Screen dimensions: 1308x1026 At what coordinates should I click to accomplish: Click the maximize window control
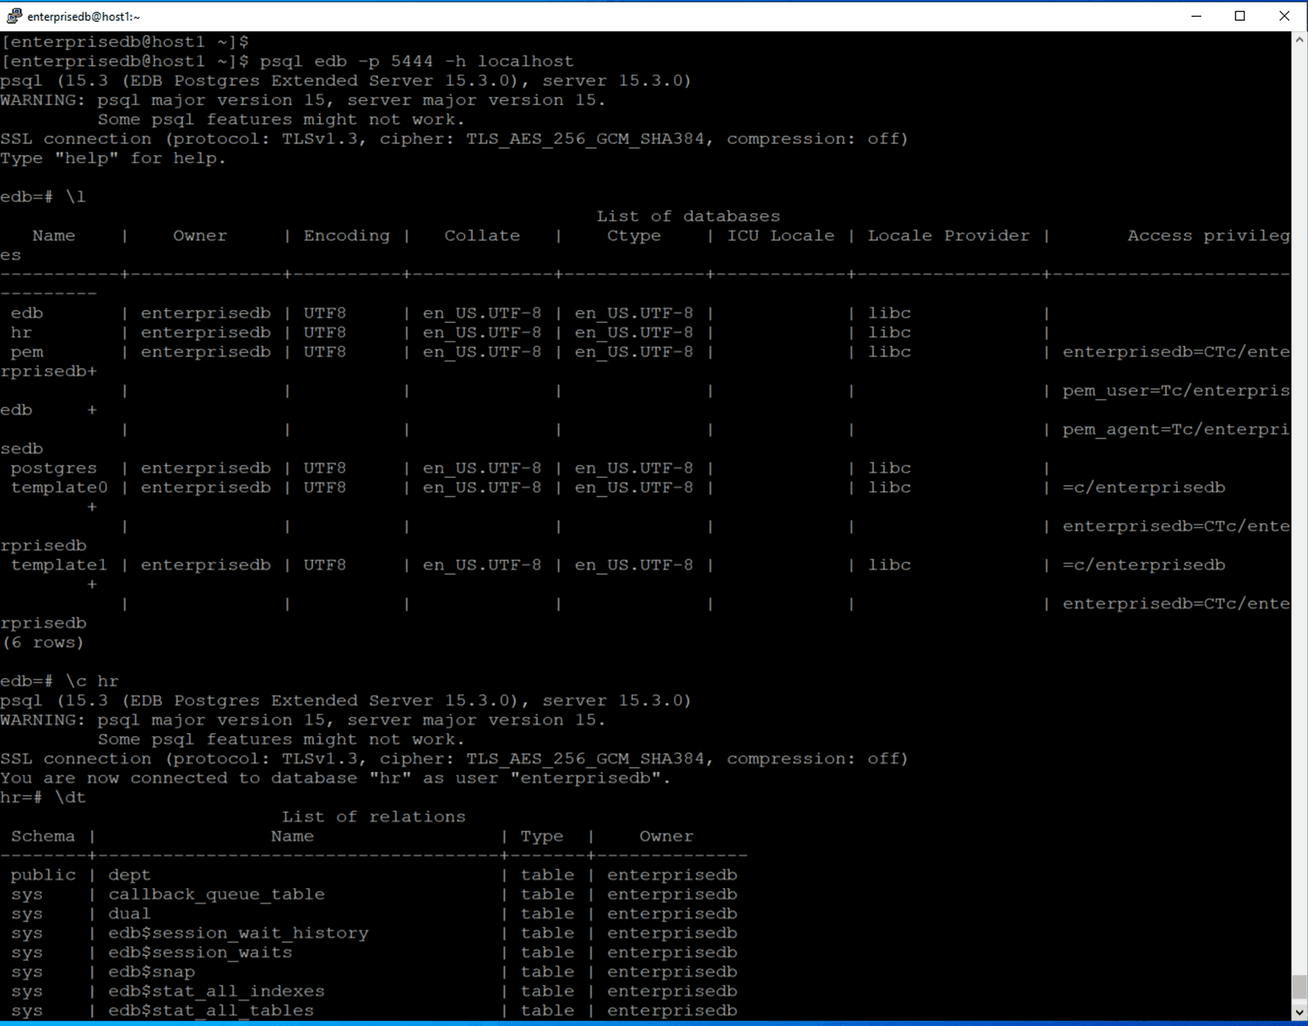1240,15
